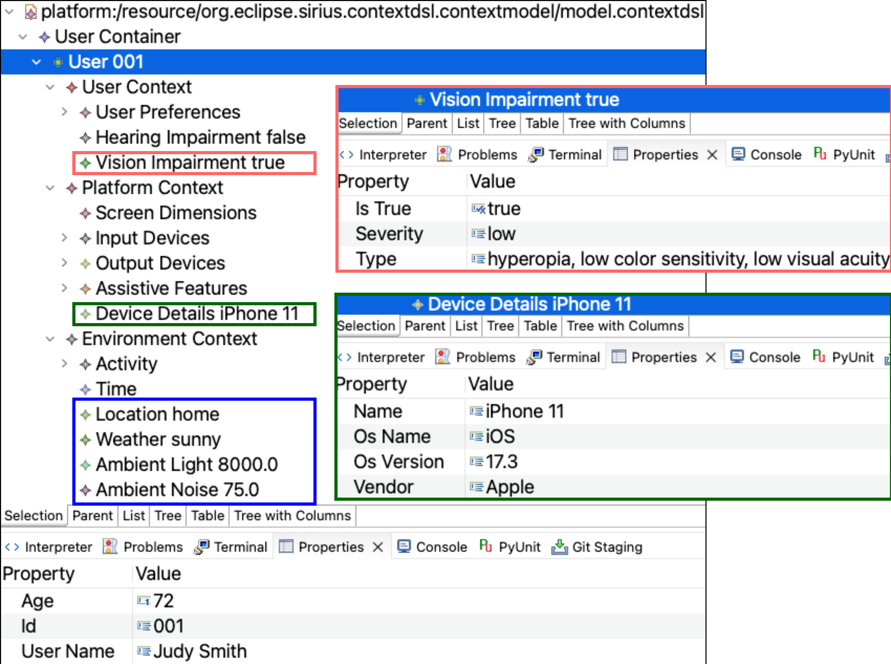
Task: Click the model.contextdsl resource file icon
Action: coord(30,12)
